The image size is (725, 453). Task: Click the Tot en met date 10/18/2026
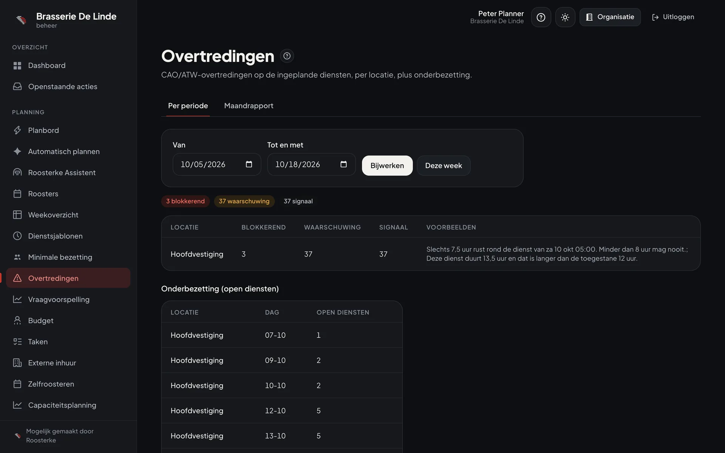[x=312, y=164]
